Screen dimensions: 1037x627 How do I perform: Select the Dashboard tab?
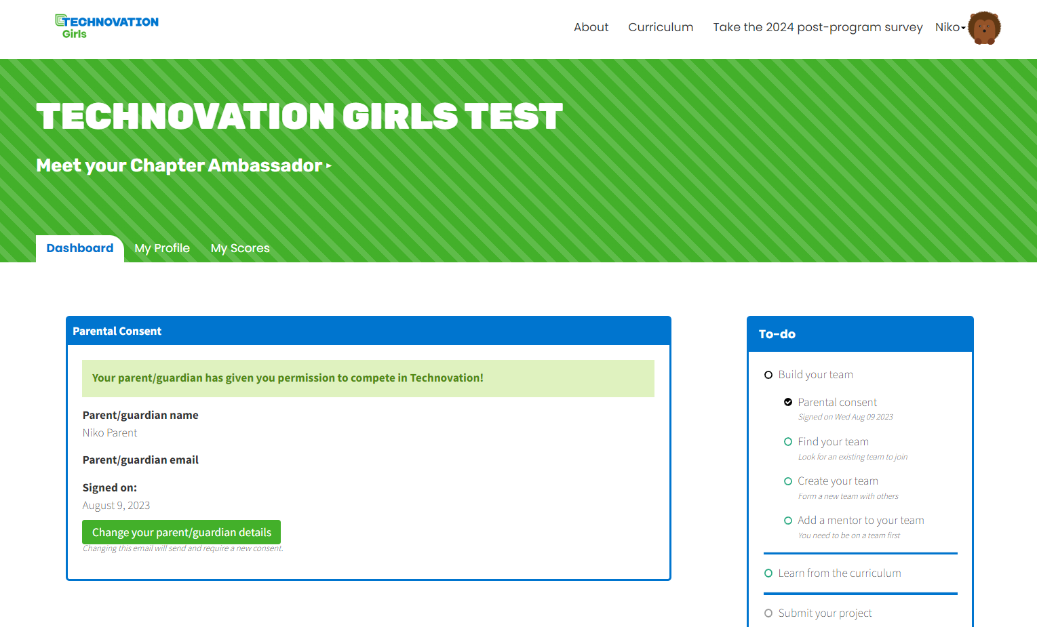tap(80, 248)
